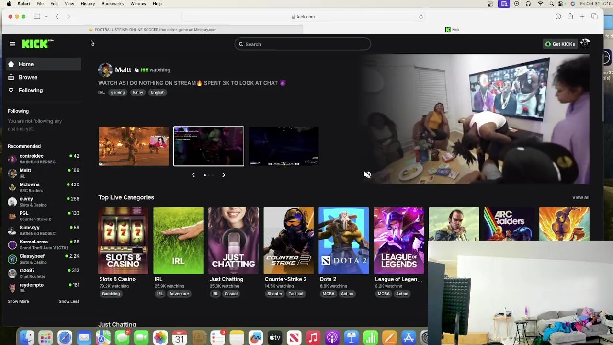
Task: Open the History menu
Action: 88,4
